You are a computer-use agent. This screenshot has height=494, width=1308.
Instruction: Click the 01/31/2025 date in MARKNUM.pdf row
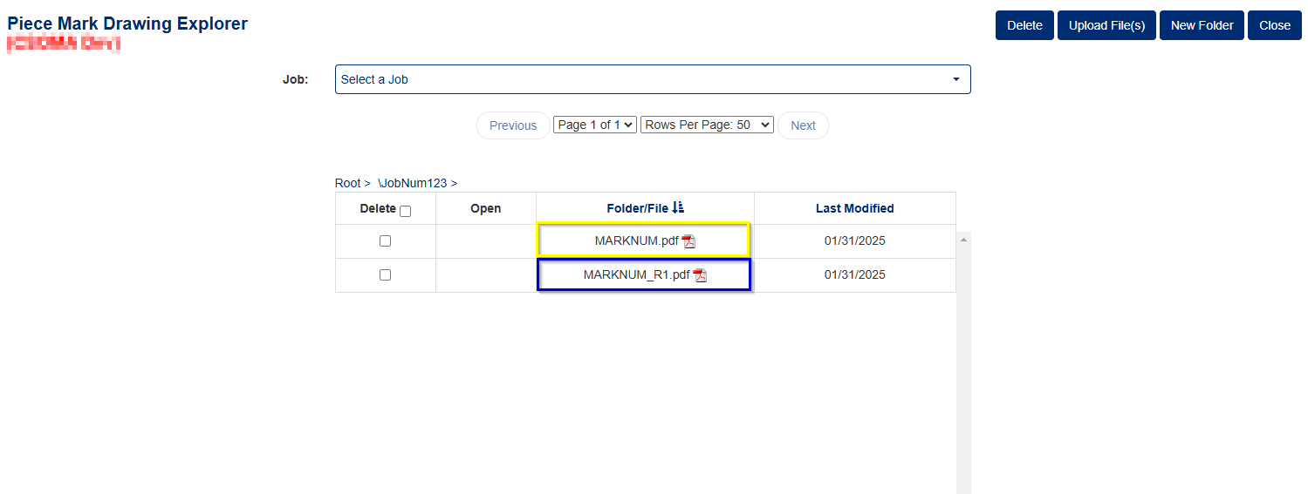click(854, 241)
